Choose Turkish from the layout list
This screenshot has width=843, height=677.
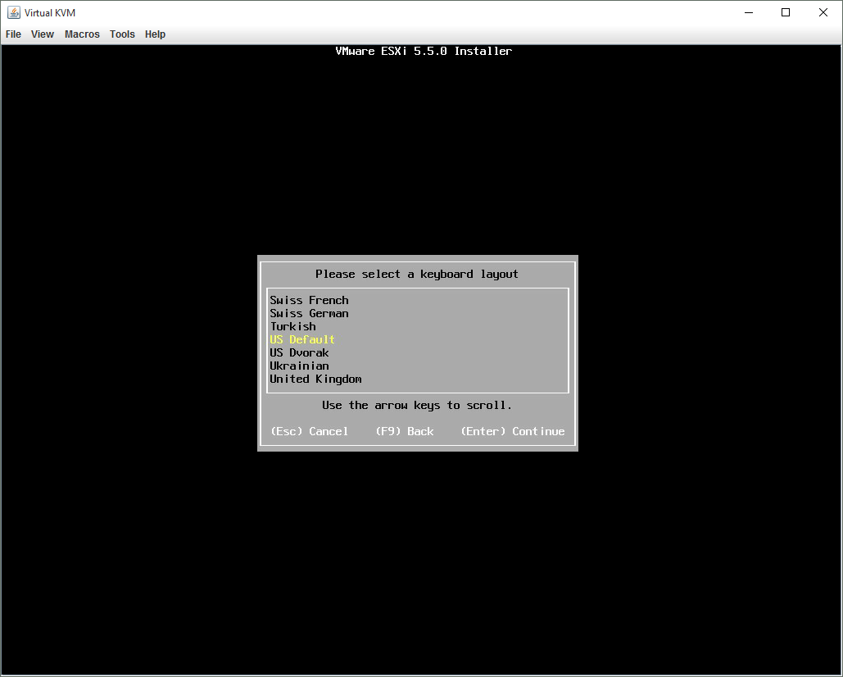(x=292, y=326)
